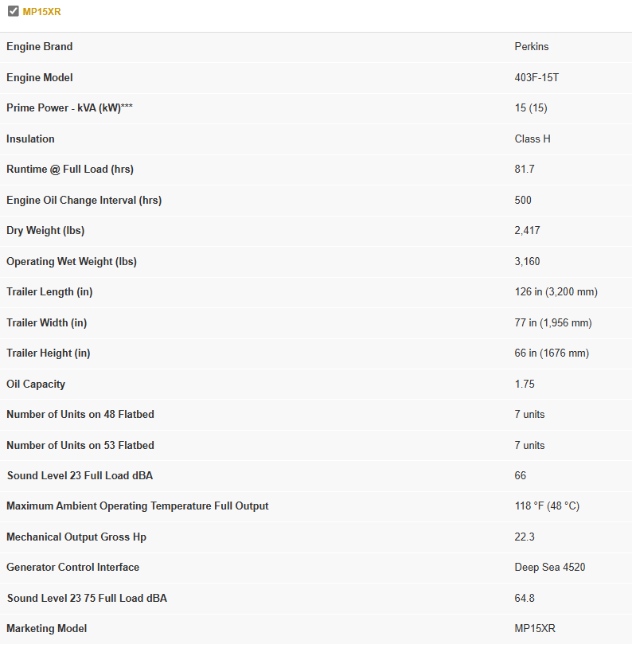Click the MP15XR model heading

[x=41, y=12]
